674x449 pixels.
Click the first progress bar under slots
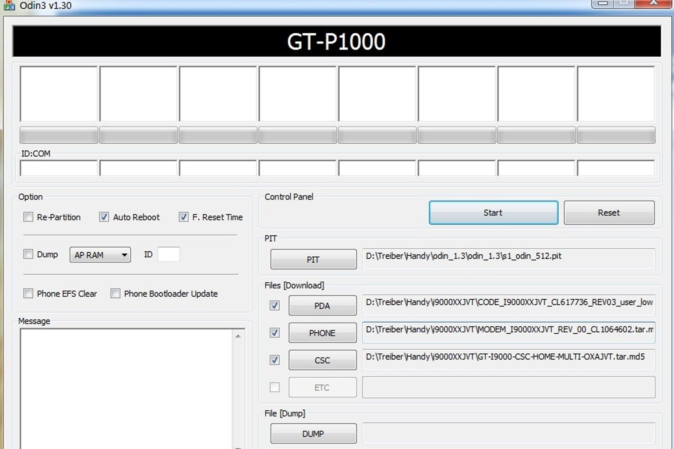click(59, 135)
